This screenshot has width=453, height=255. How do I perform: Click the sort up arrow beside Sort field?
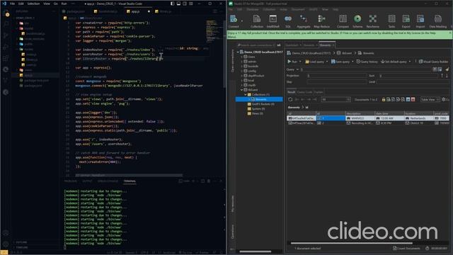coord(442,76)
